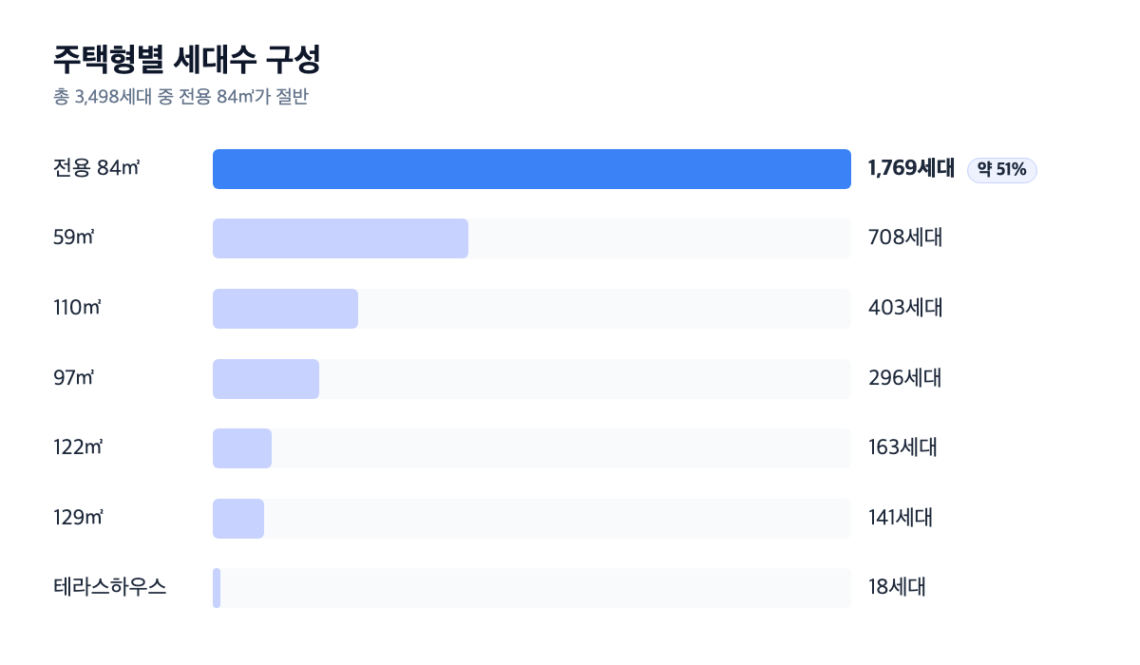The image size is (1140, 665).
Task: Click the 18세대 value label
Action: pyautogui.click(x=897, y=587)
